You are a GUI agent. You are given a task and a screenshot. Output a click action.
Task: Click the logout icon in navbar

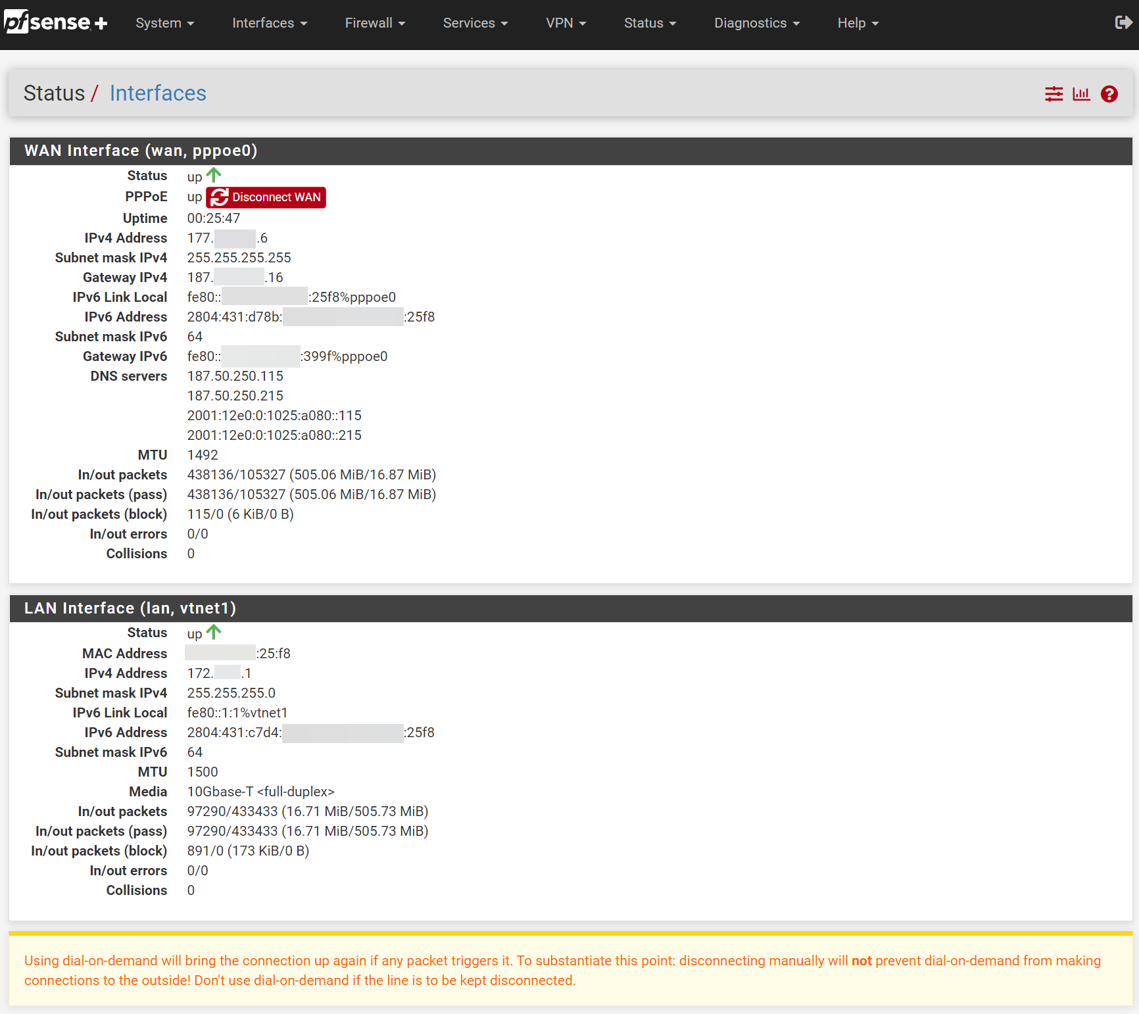pos(1123,23)
